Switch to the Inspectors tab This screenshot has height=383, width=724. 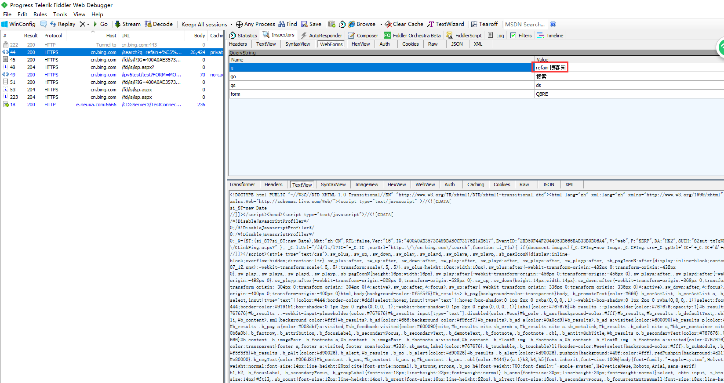(279, 35)
